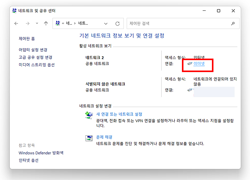Viewport: 250px width, 180px height.
Task: Select 네트워크 2 network name text
Action: tap(95, 58)
